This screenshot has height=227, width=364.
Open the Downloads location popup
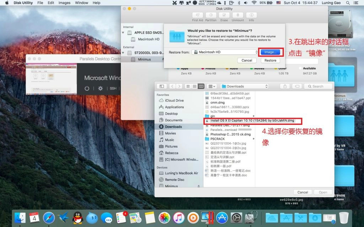point(245,87)
